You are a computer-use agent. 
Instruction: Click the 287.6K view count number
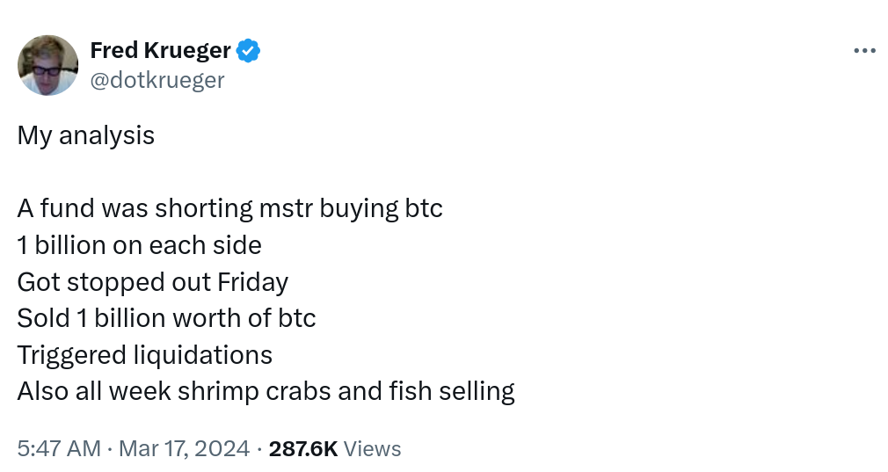pyautogui.click(x=303, y=448)
